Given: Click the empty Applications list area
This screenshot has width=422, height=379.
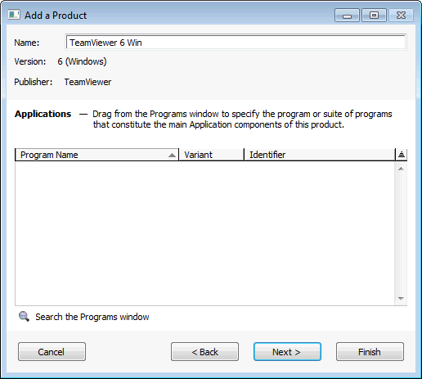Looking at the screenshot, I should [204, 233].
